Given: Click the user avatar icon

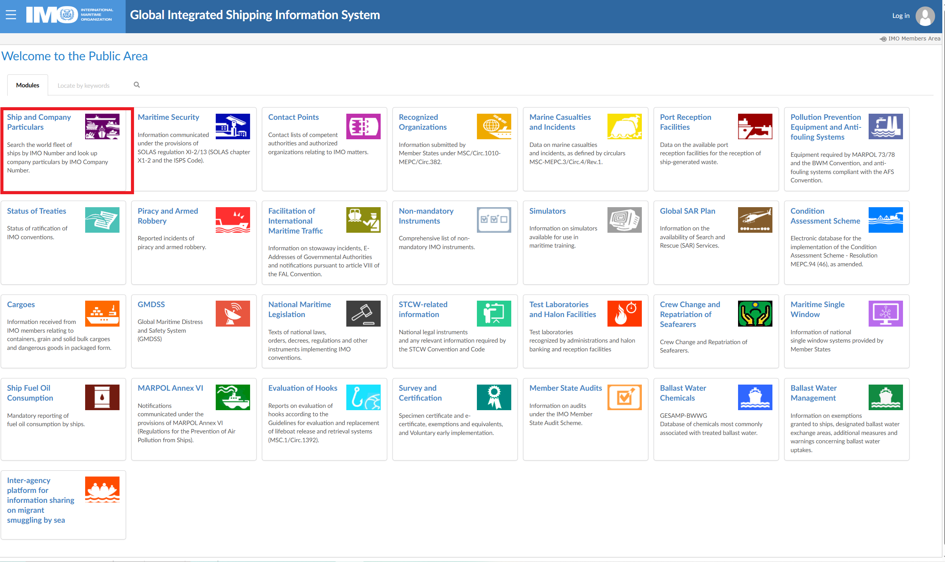Looking at the screenshot, I should pos(925,16).
